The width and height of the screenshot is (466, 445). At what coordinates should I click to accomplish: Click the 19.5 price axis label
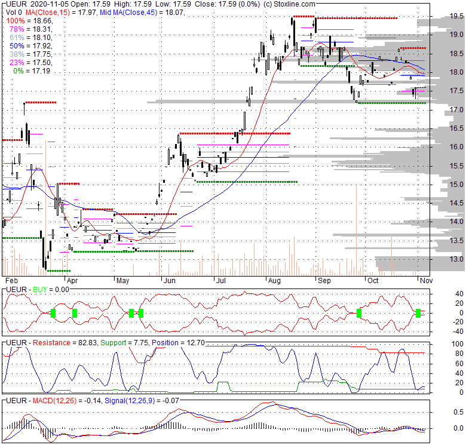tap(456, 16)
